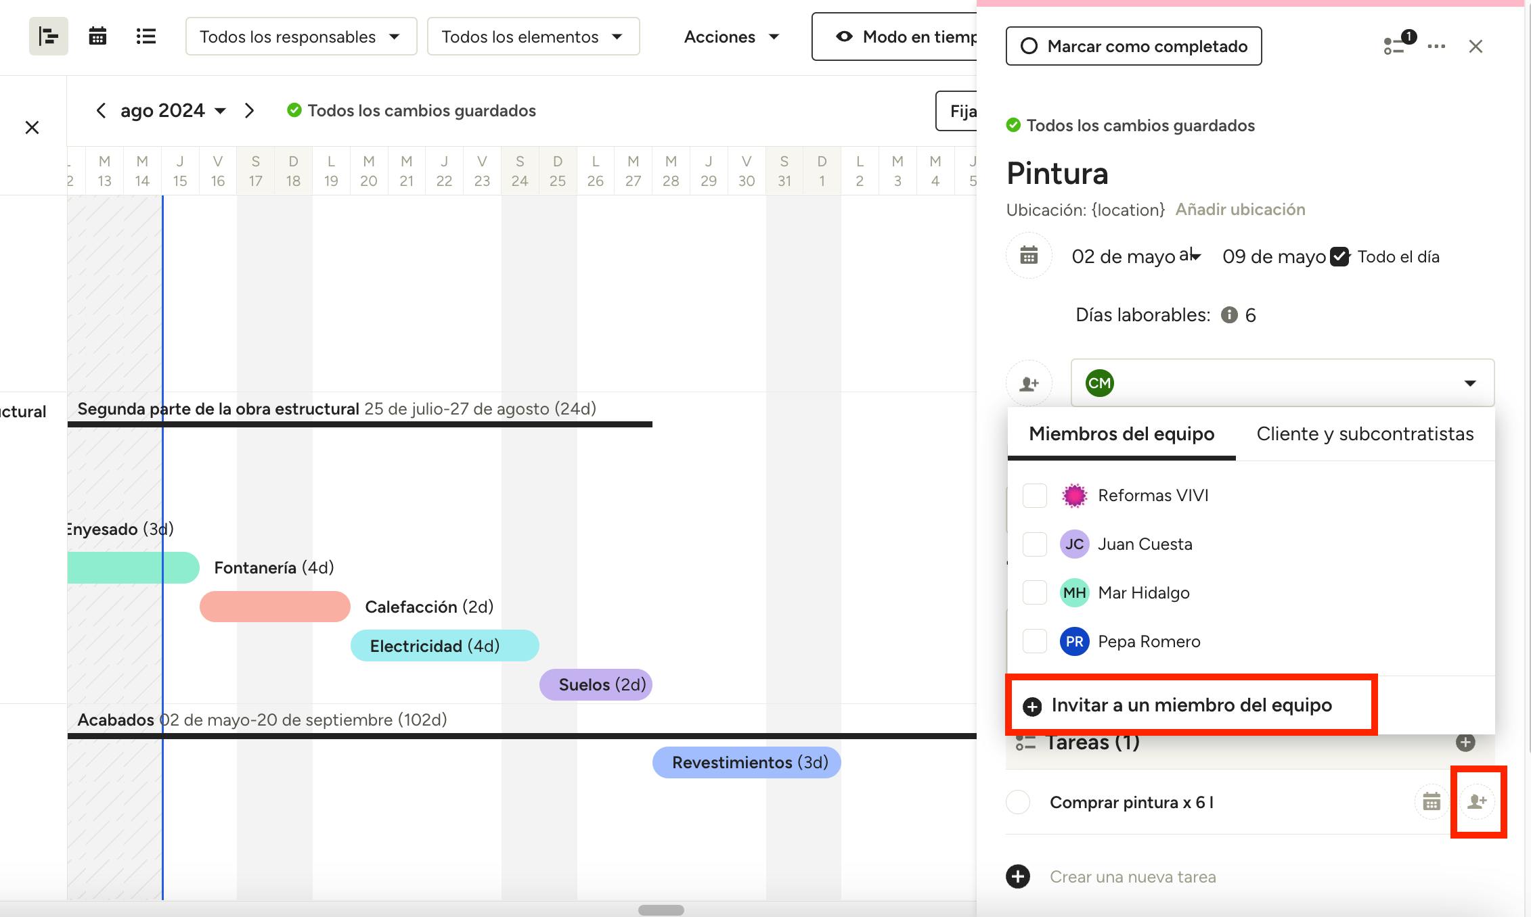Check the Juan Cuesta checkbox
The width and height of the screenshot is (1531, 917).
(1034, 544)
